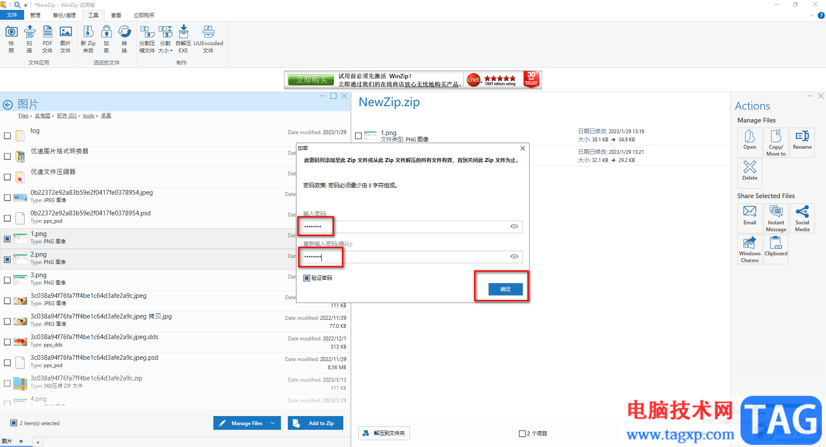Show password in confirm password field
Image resolution: width=826 pixels, height=447 pixels.
[514, 257]
